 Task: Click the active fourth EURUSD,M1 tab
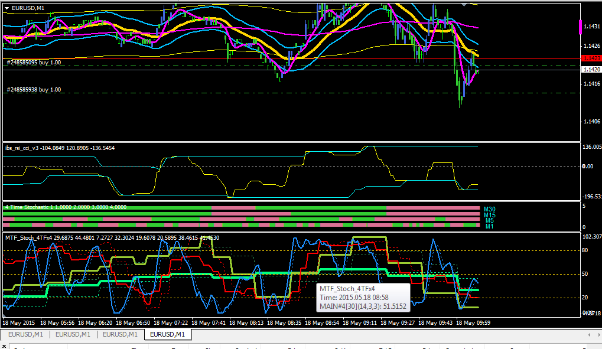coord(167,334)
